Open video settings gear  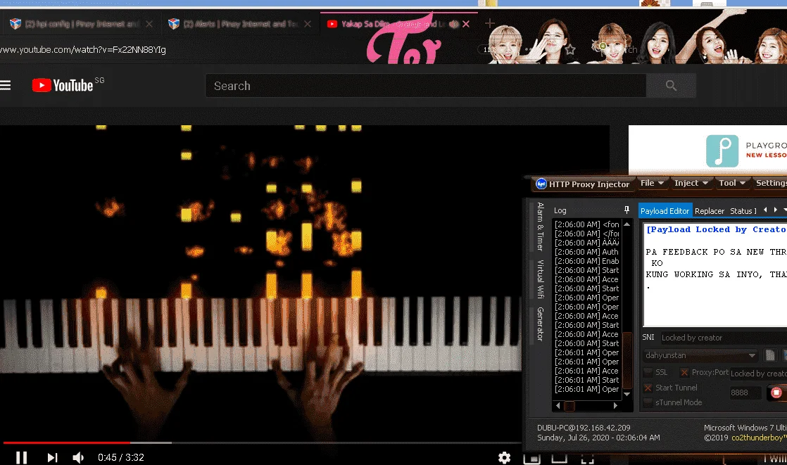[x=505, y=457]
